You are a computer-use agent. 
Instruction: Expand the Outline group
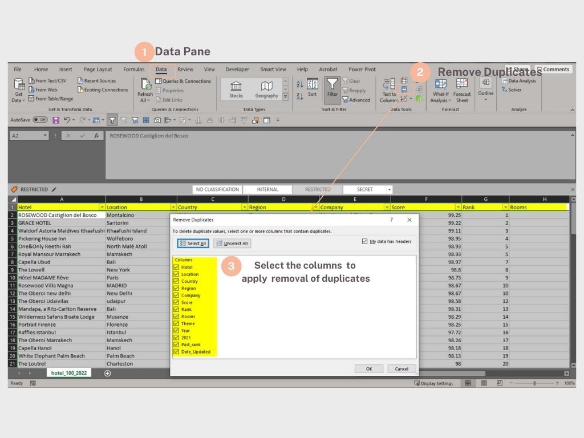(x=486, y=90)
